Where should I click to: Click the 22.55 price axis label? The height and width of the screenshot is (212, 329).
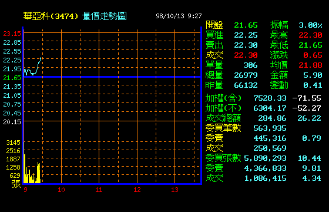(x=12, y=51)
